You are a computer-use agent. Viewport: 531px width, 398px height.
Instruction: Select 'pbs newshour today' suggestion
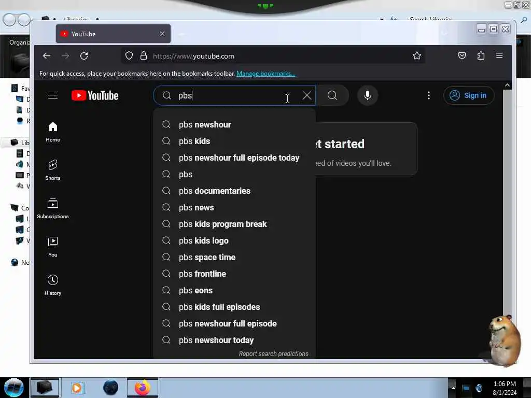pos(234,340)
